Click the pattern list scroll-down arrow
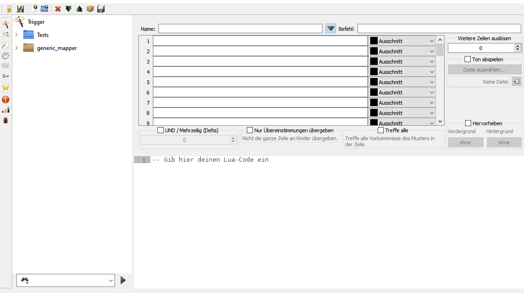The width and height of the screenshot is (524, 293). (440, 121)
